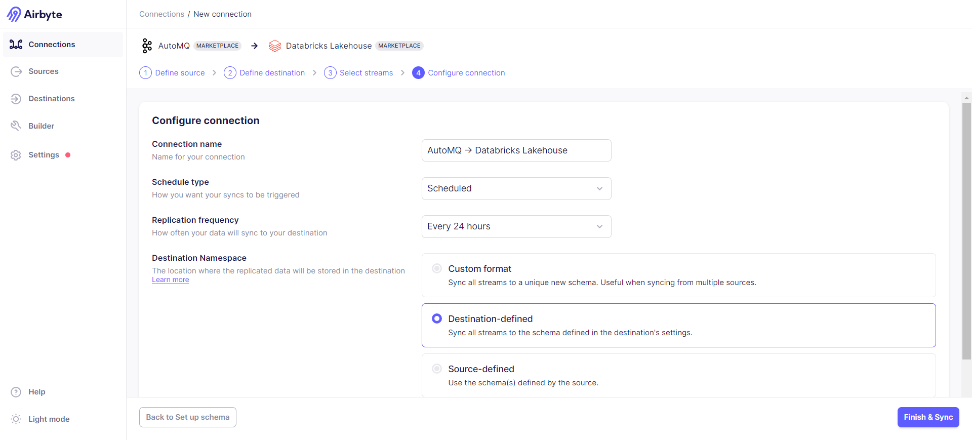Click Back to Set up schema
Viewport: 972px width, 440px height.
[x=187, y=417]
